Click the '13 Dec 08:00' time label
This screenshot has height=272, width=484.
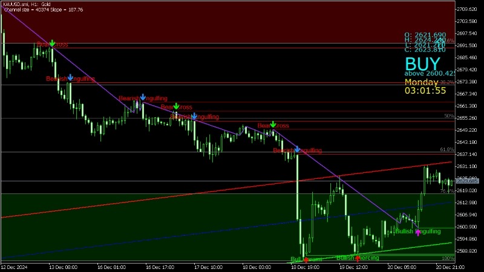[64, 267]
